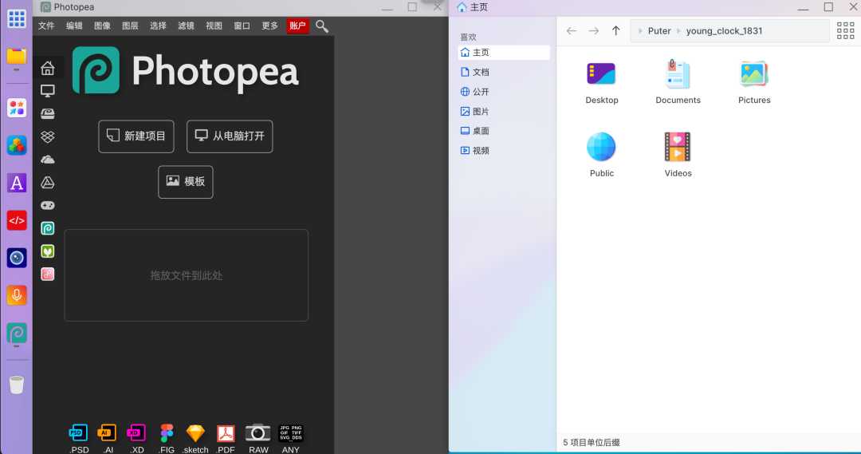The image size is (861, 454).
Task: Choose the .sketch format icon
Action: tap(195, 439)
